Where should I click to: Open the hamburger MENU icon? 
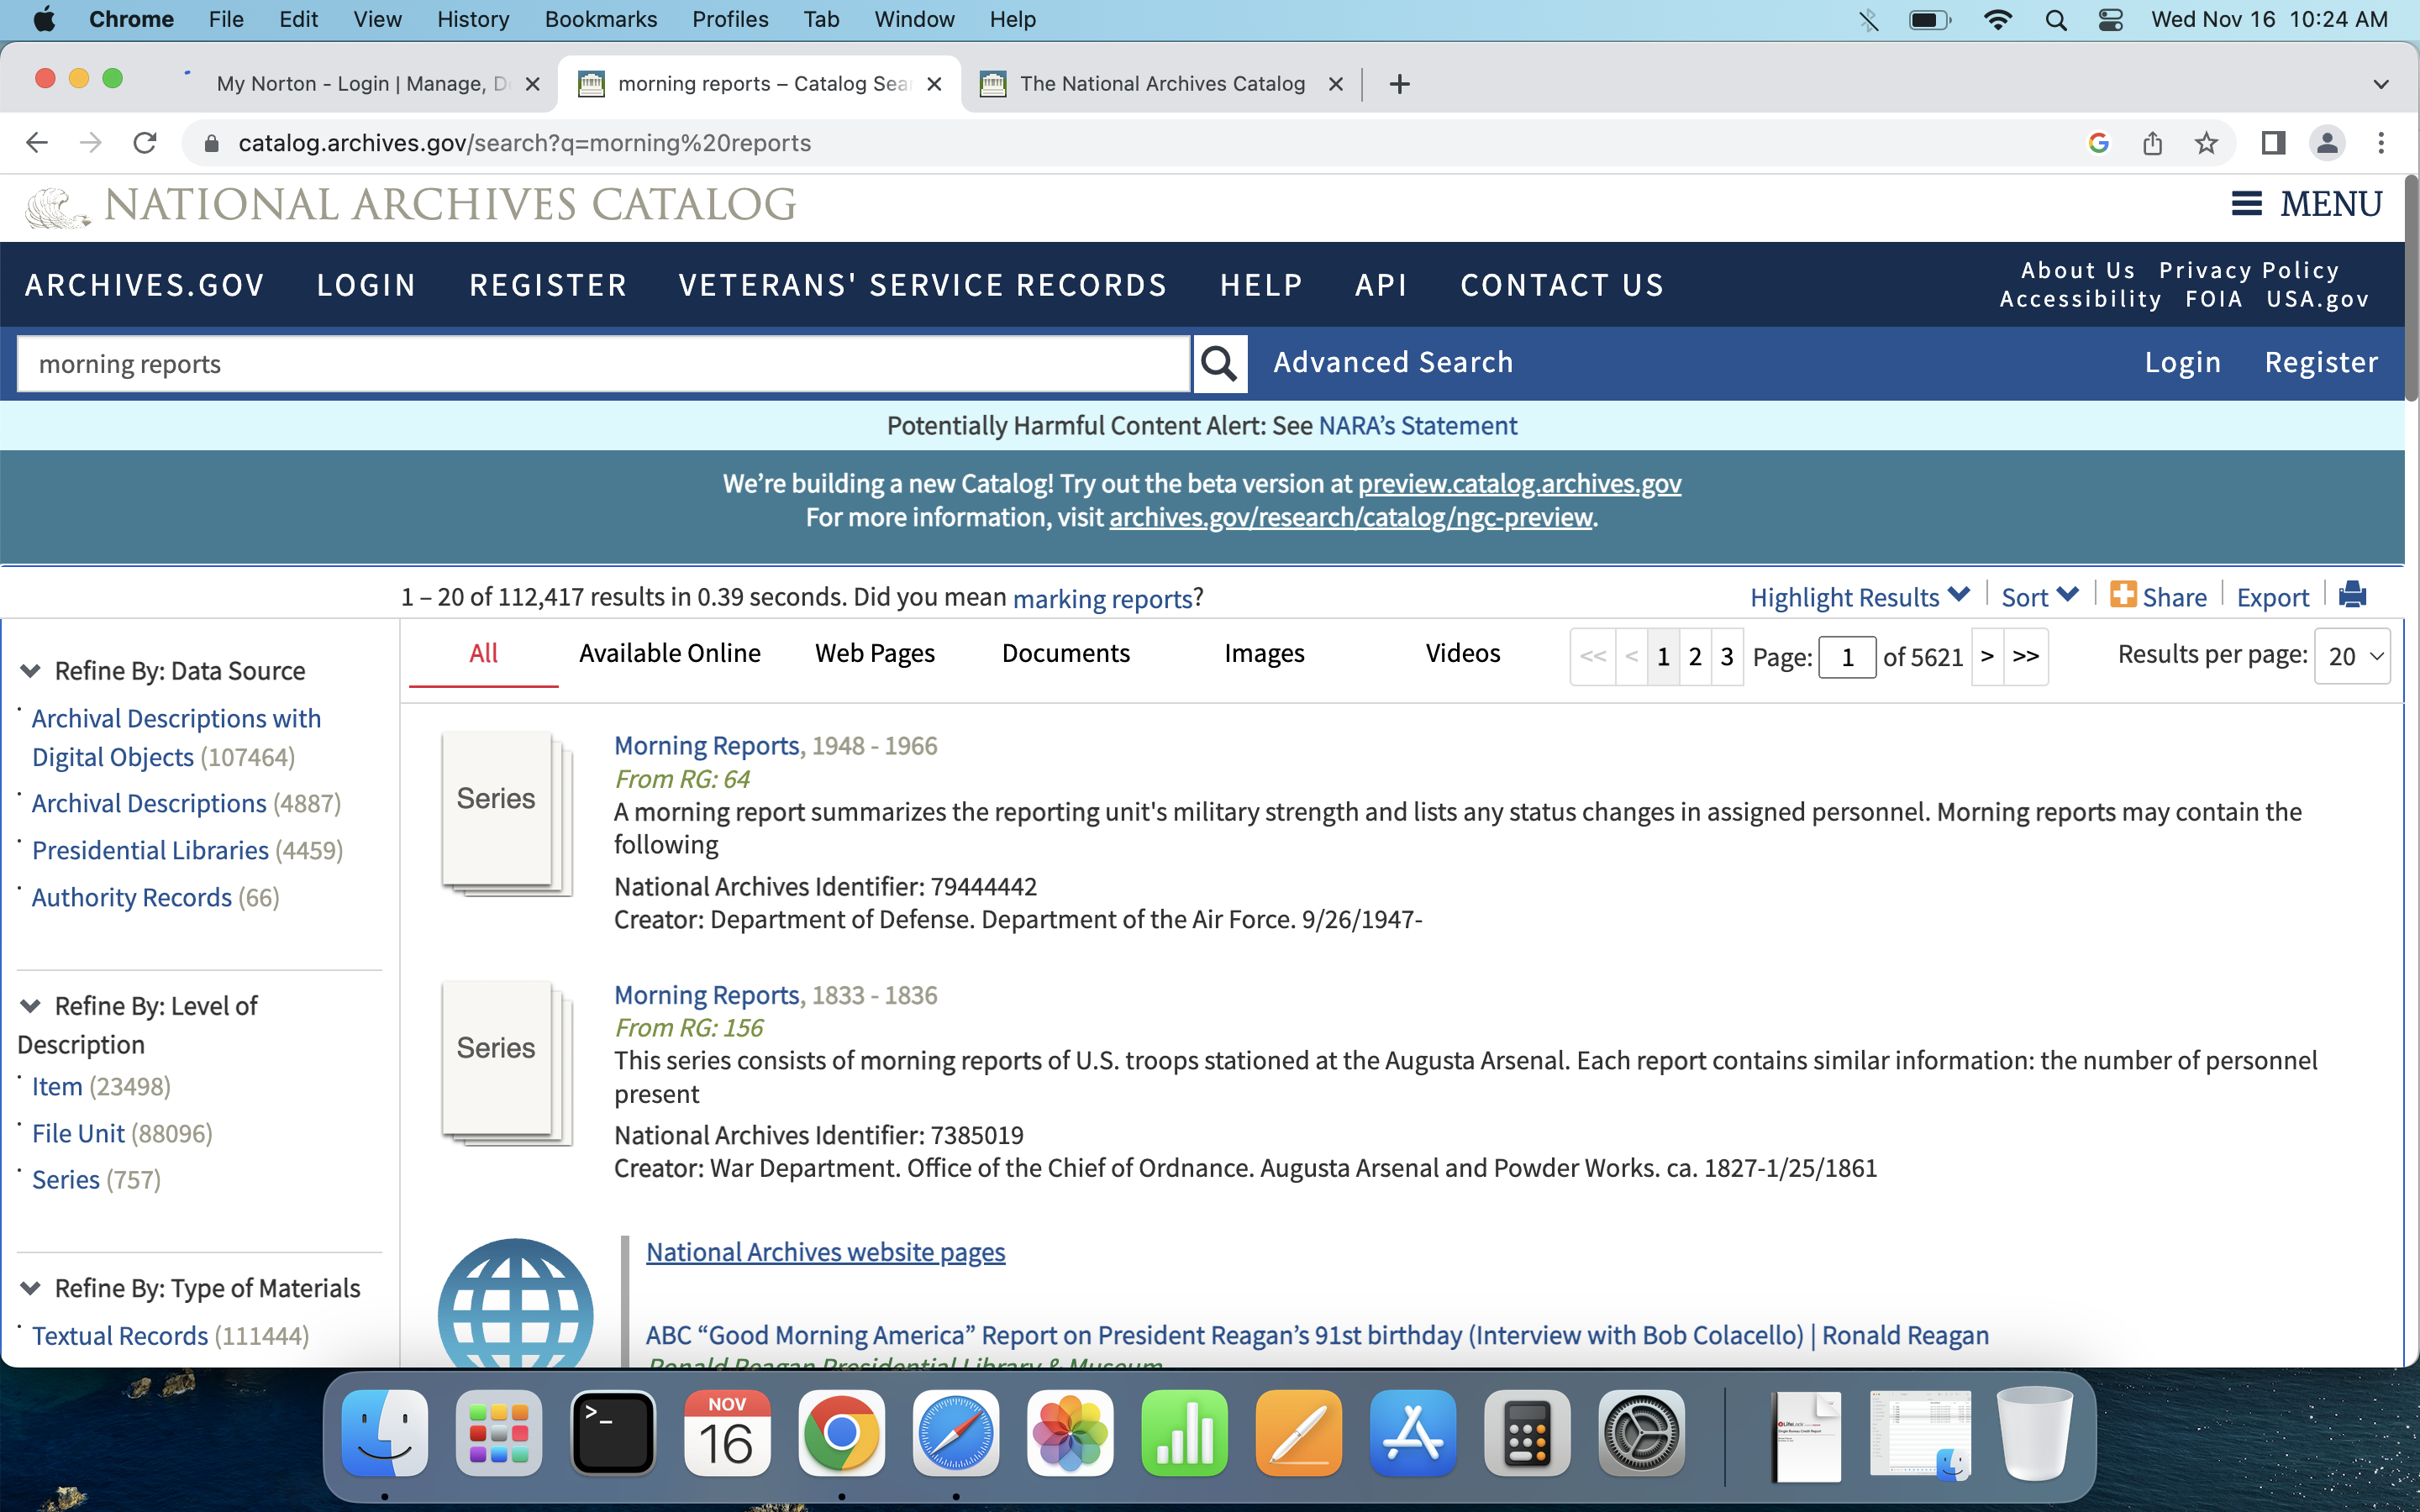click(x=2246, y=204)
